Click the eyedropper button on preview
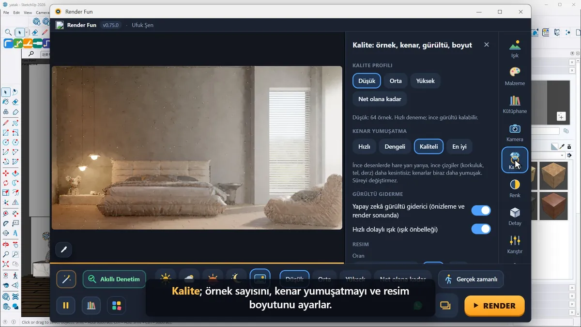 pos(63,250)
